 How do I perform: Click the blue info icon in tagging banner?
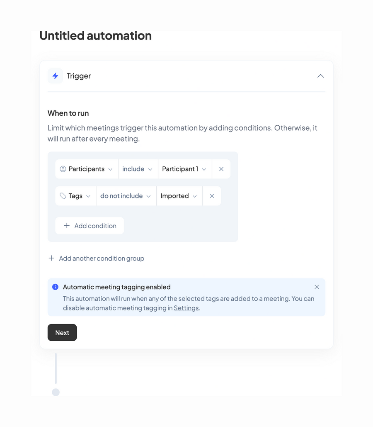pos(55,287)
